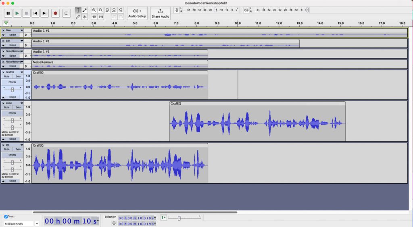Adjust the recording level slider knob
The width and height of the screenshot is (413, 227).
(x=215, y=10)
